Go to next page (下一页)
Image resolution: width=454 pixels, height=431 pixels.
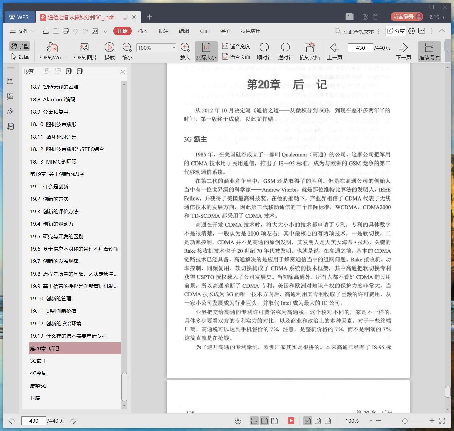pos(404,51)
